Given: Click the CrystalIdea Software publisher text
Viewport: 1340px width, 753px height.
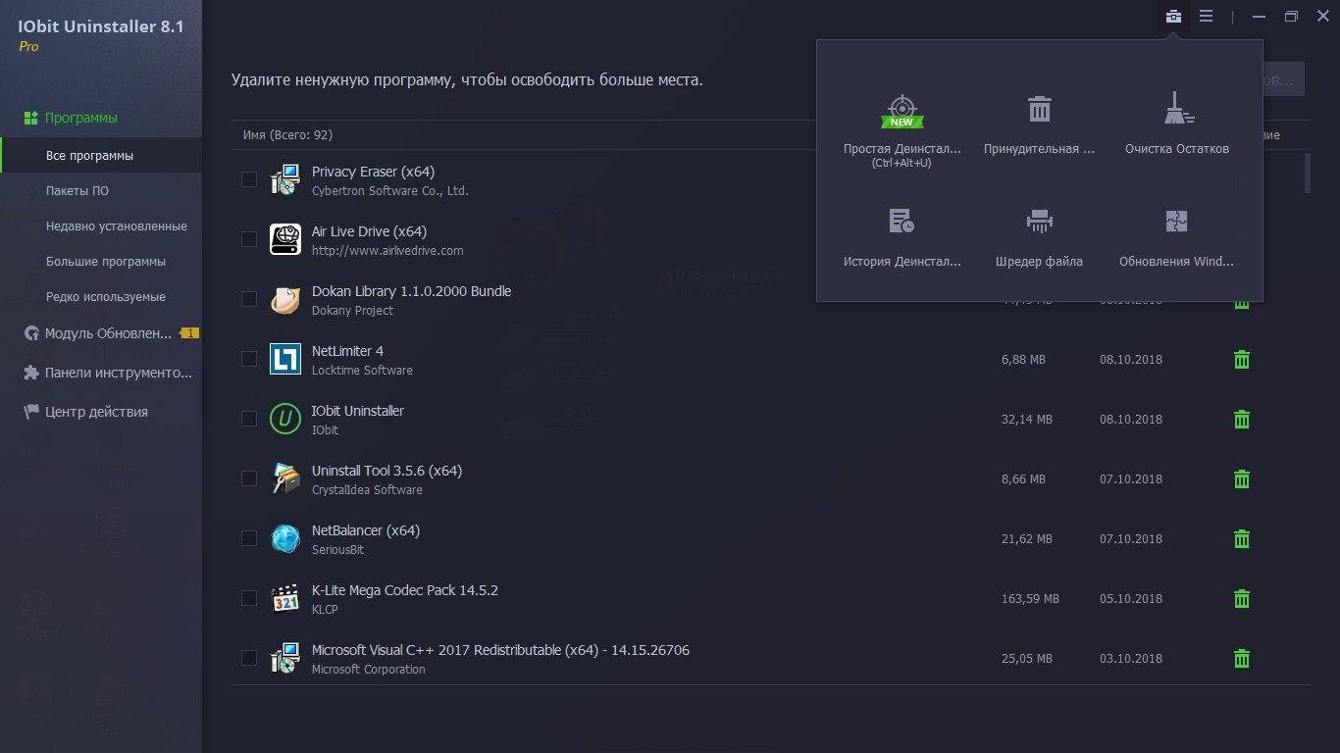Looking at the screenshot, I should coord(367,490).
